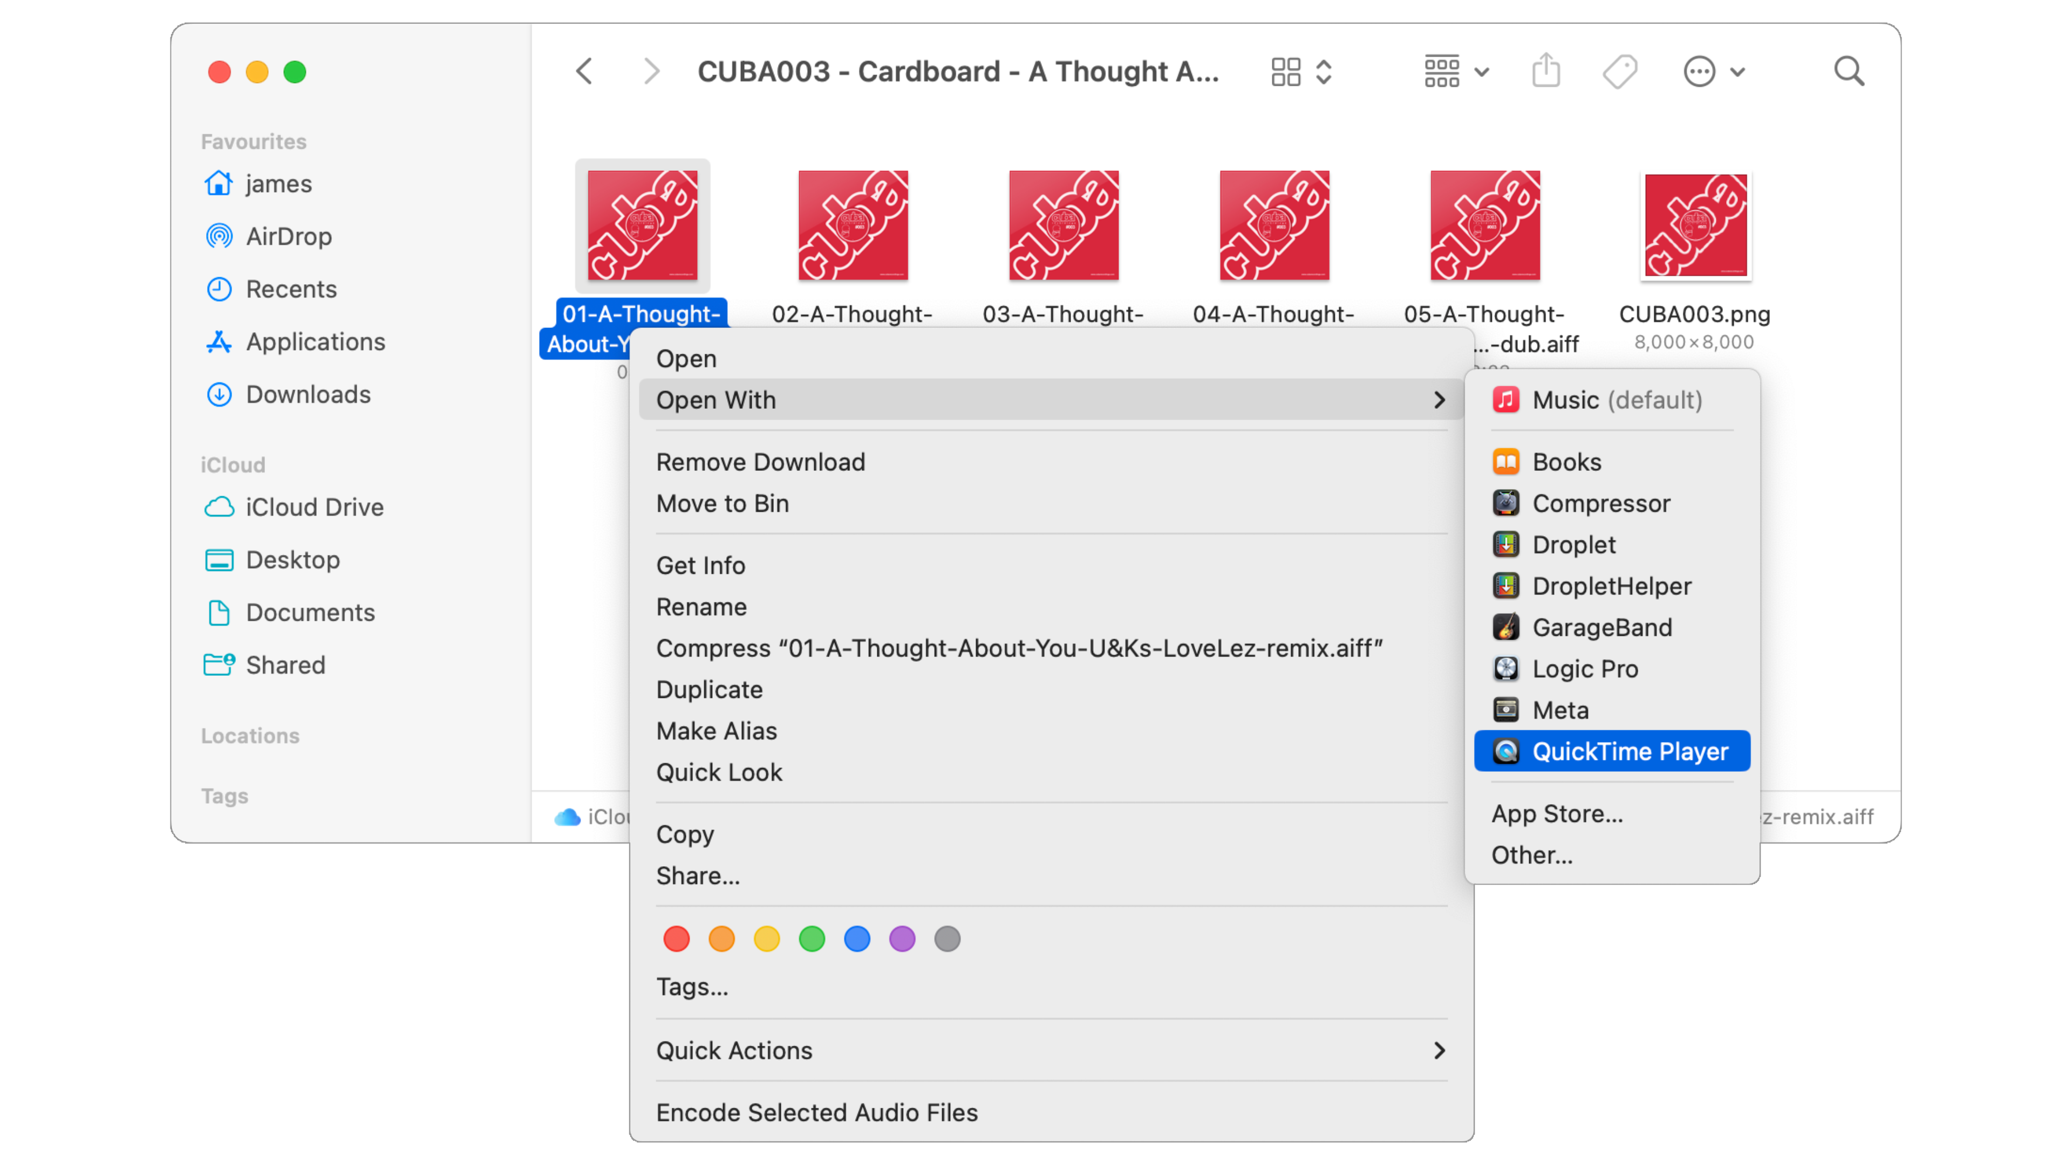The width and height of the screenshot is (2072, 1165).
Task: Choose Tags… in context menu
Action: pyautogui.click(x=1051, y=986)
